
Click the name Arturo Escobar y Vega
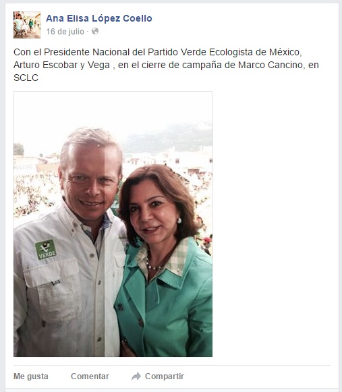(62, 65)
